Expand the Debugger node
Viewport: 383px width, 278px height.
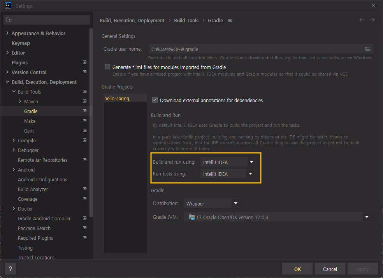(14, 150)
